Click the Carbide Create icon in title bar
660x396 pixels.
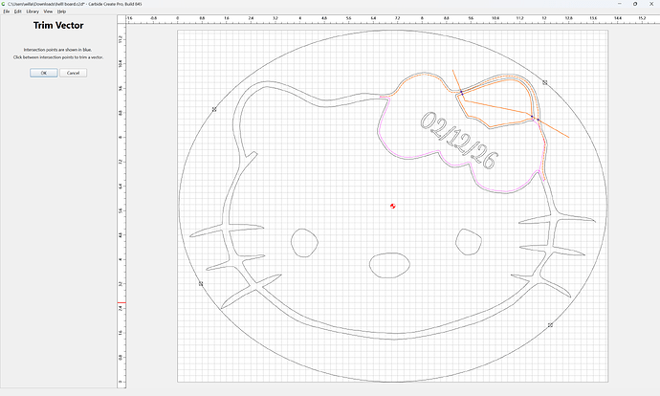[4, 4]
